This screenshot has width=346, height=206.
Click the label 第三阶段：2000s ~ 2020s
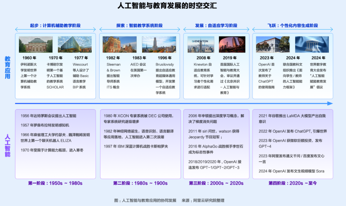click(x=216, y=183)
